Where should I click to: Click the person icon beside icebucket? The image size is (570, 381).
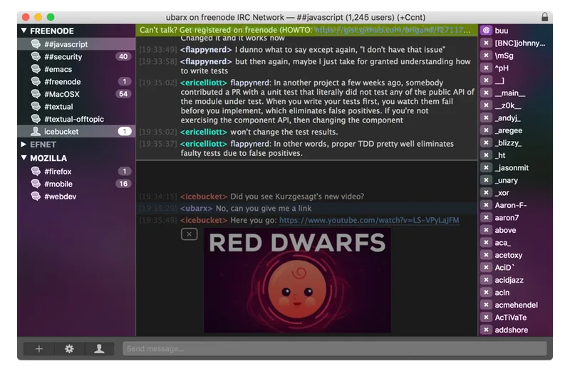tap(36, 131)
